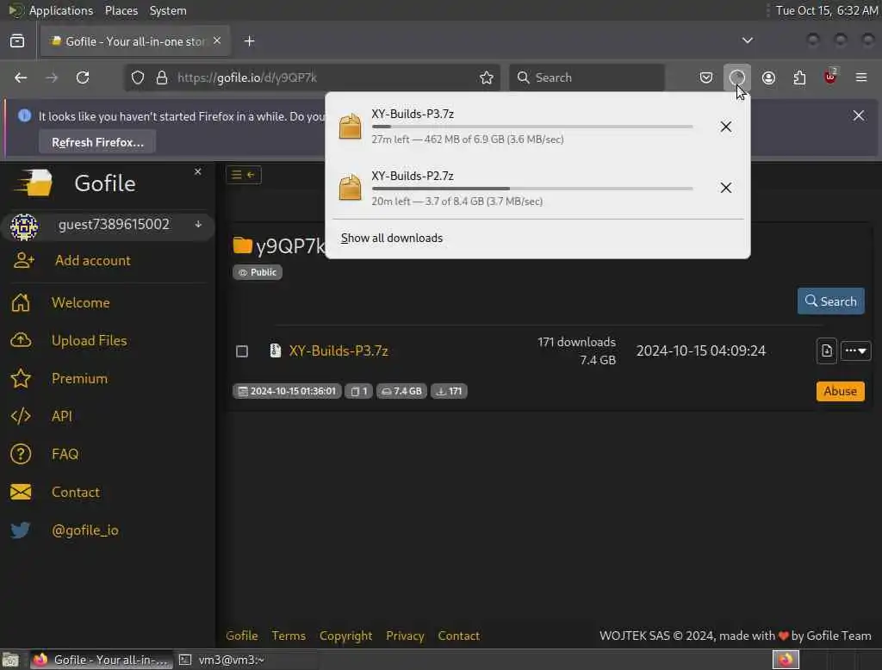Click Show all downloads
This screenshot has width=882, height=670.
point(392,238)
